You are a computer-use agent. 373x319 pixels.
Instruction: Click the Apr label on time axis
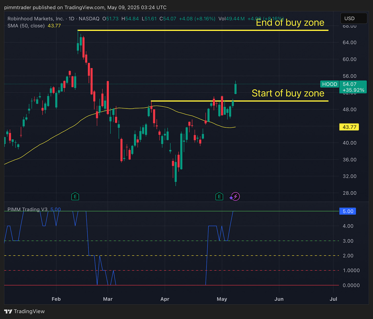[165, 299]
